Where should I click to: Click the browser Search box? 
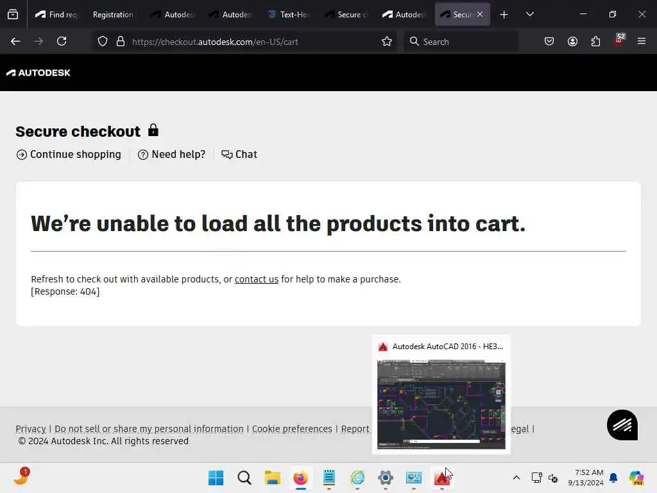tap(461, 42)
